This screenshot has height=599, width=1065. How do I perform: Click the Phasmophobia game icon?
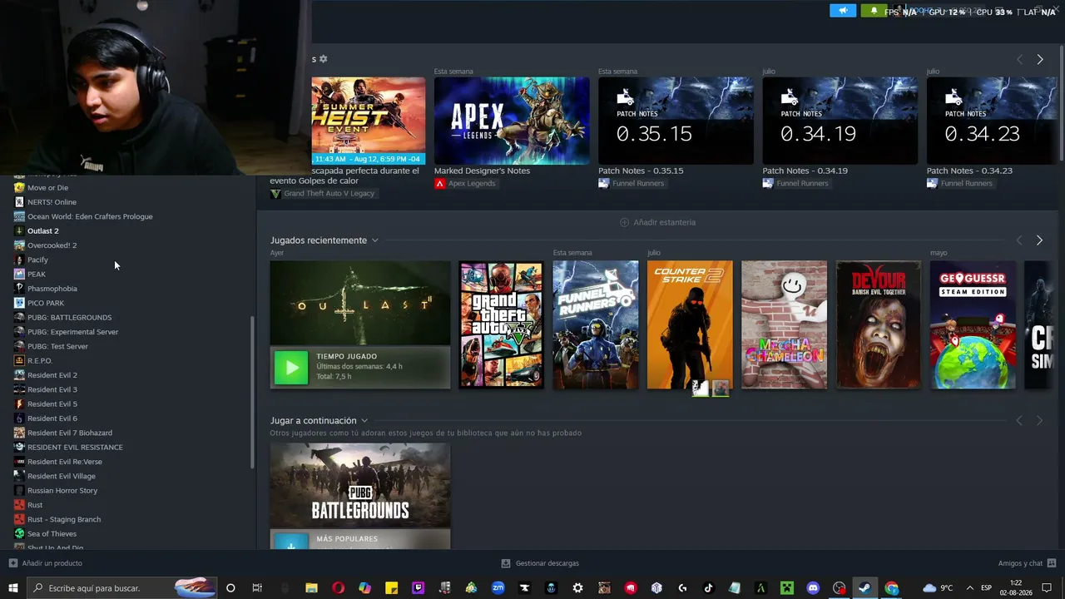[19, 289]
